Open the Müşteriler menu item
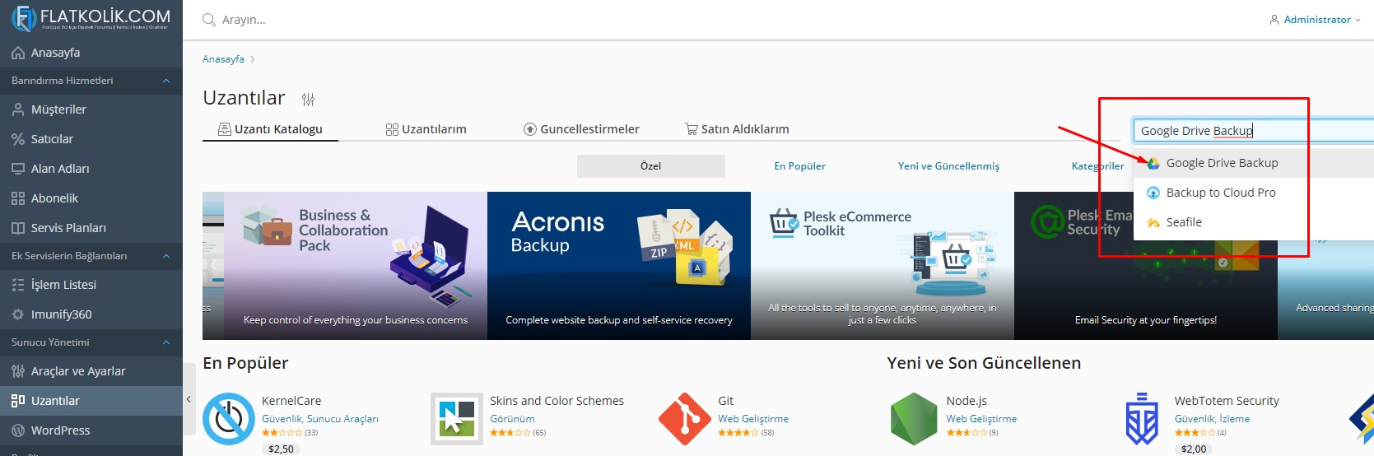The width and height of the screenshot is (1374, 456). (91, 109)
